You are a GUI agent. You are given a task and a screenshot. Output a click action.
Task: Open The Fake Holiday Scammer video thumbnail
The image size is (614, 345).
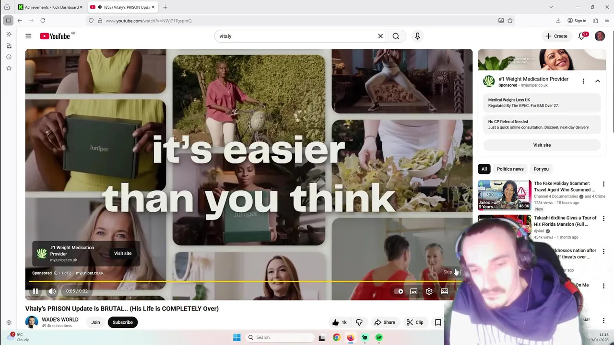click(505, 195)
